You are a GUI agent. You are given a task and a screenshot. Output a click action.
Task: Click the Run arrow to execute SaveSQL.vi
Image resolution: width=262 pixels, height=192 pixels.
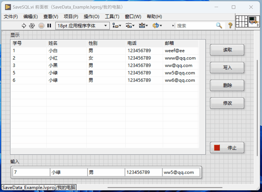pyautogui.click(x=24, y=26)
